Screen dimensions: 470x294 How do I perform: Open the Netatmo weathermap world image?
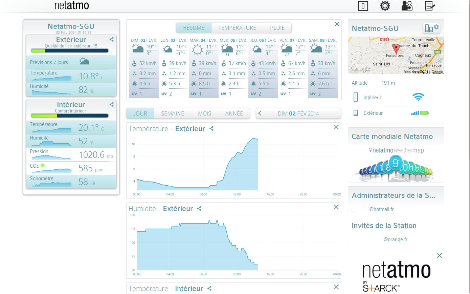pyautogui.click(x=396, y=165)
